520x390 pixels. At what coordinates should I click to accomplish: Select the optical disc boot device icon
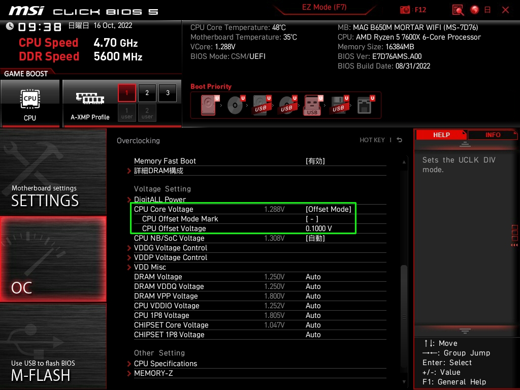[x=236, y=105]
